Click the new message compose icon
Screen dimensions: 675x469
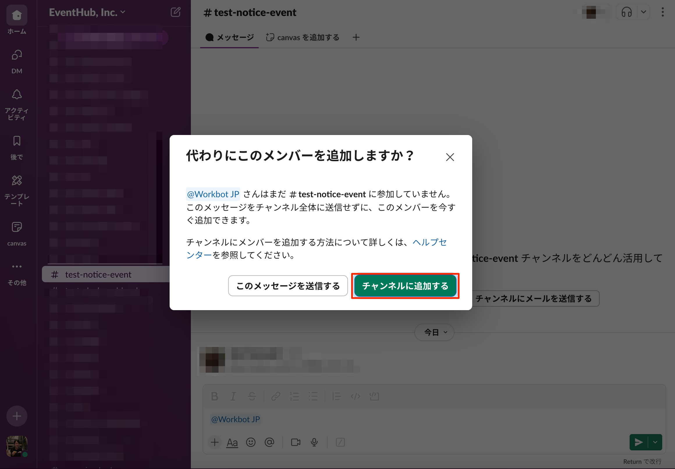point(175,12)
